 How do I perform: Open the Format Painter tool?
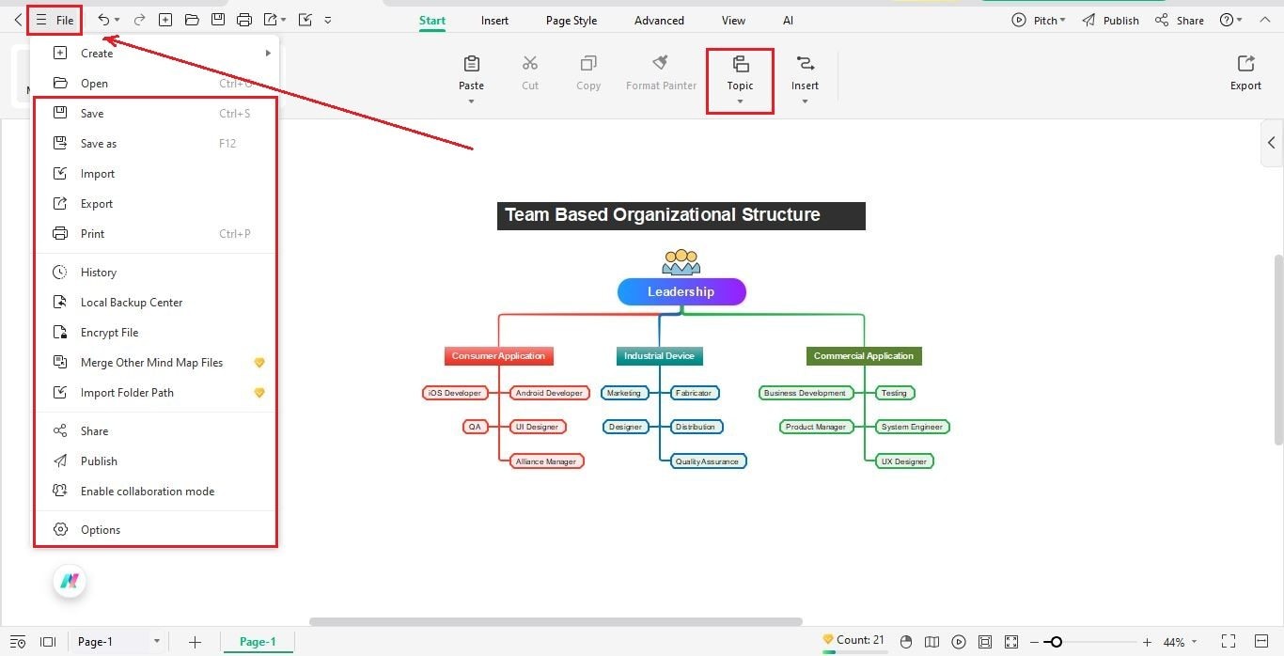pyautogui.click(x=661, y=70)
